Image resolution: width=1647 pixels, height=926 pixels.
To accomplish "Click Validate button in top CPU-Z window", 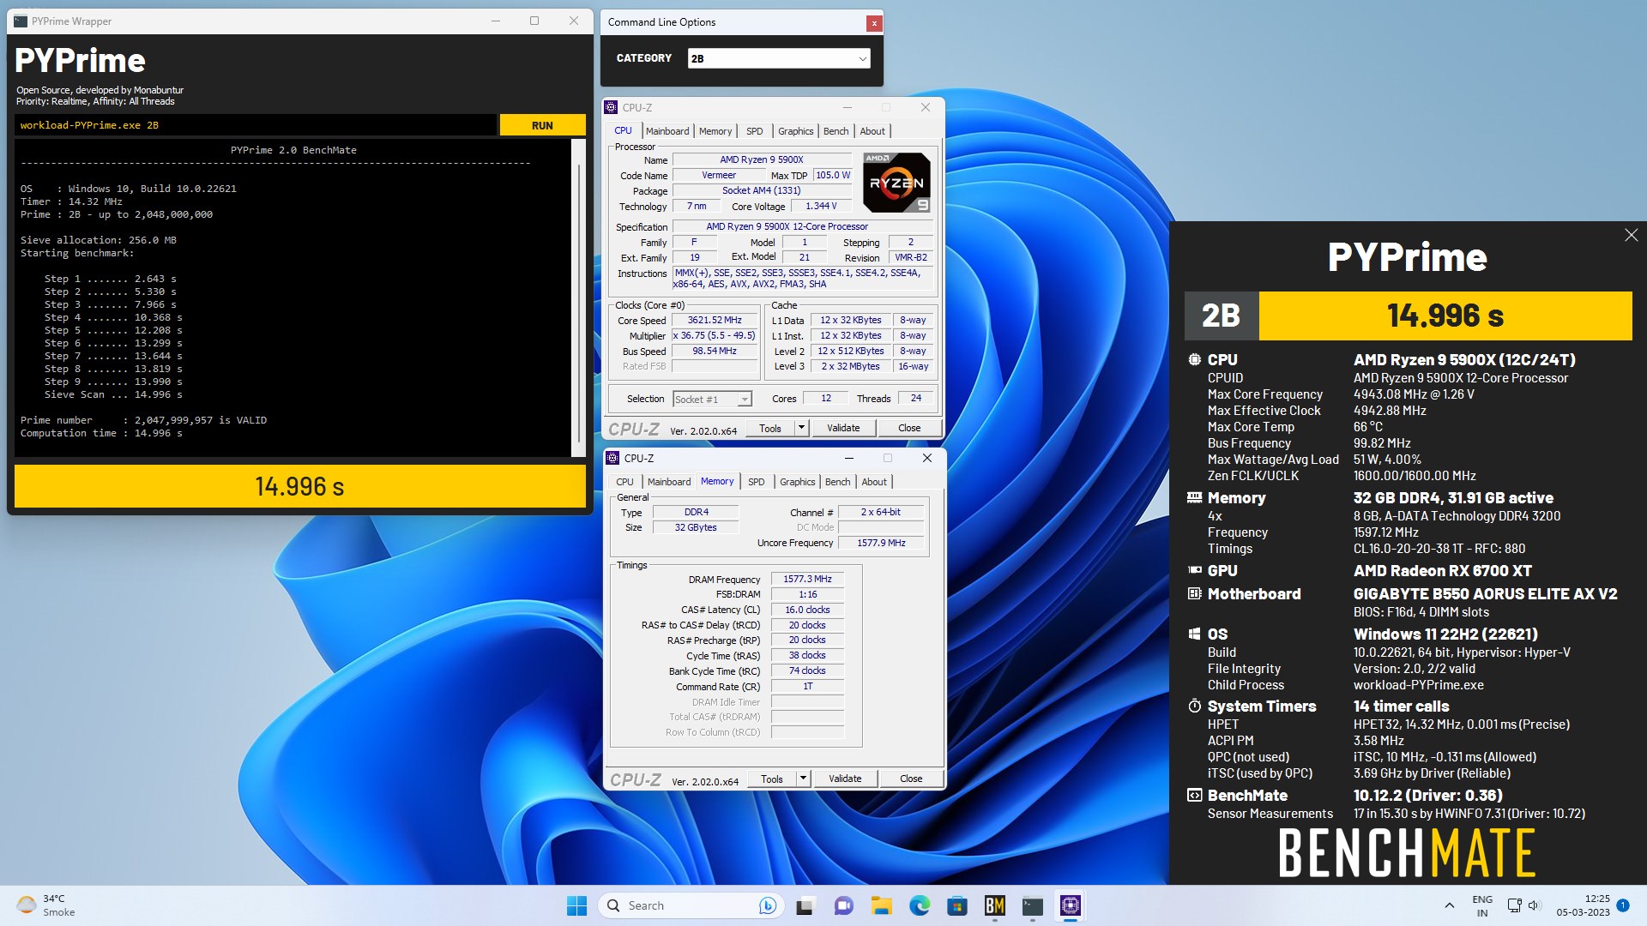I will tap(843, 428).
